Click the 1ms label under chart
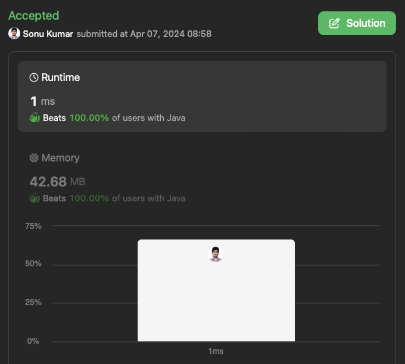 [216, 351]
